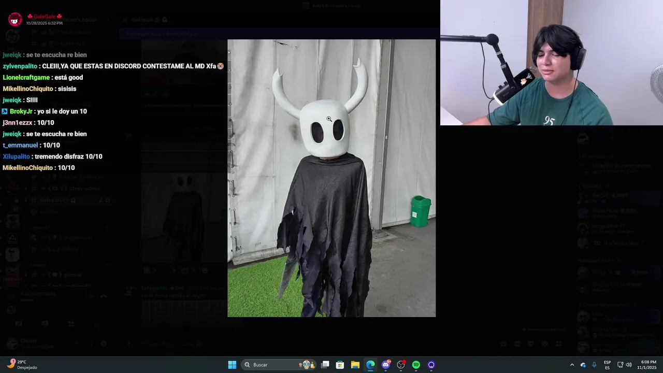
Task: Click the Buscar search box in taskbar
Action: pos(279,365)
